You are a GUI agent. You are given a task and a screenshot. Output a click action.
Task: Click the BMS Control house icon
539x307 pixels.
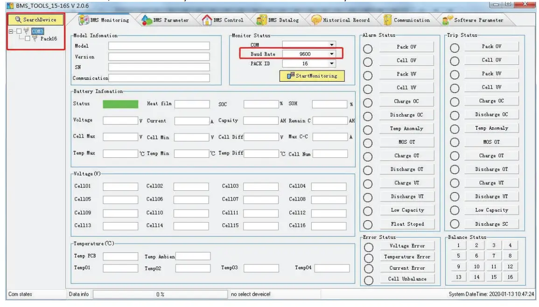(x=207, y=20)
